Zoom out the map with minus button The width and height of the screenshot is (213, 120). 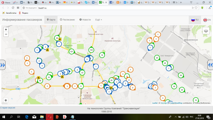pyautogui.click(x=6, y=34)
